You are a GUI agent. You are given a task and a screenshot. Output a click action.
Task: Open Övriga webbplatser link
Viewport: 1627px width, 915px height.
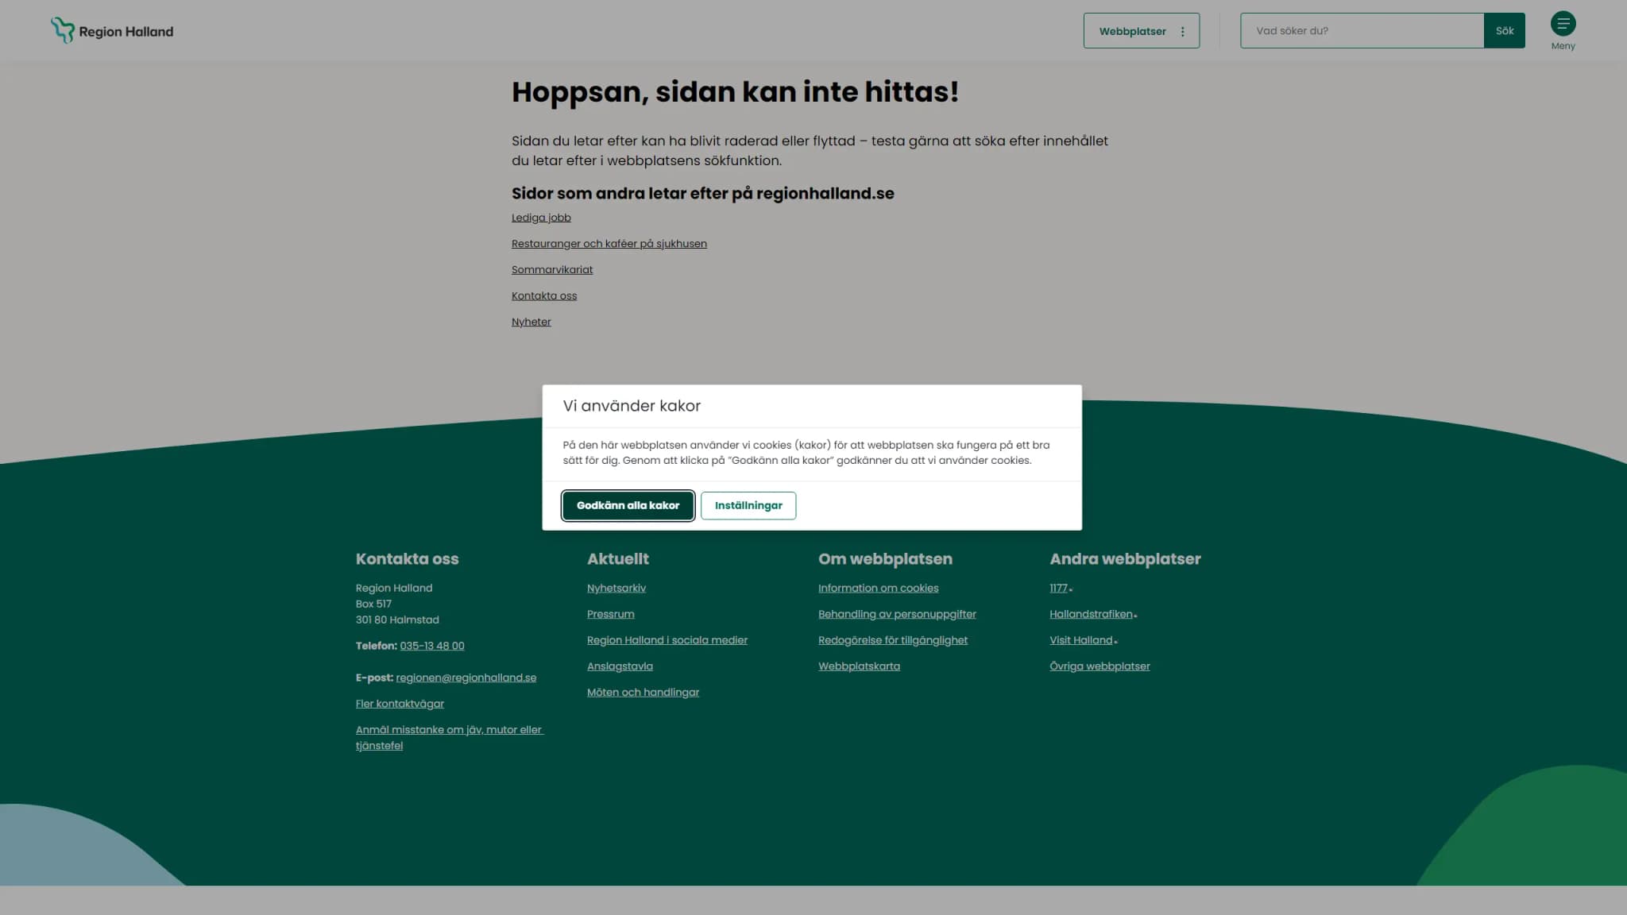pyautogui.click(x=1099, y=666)
